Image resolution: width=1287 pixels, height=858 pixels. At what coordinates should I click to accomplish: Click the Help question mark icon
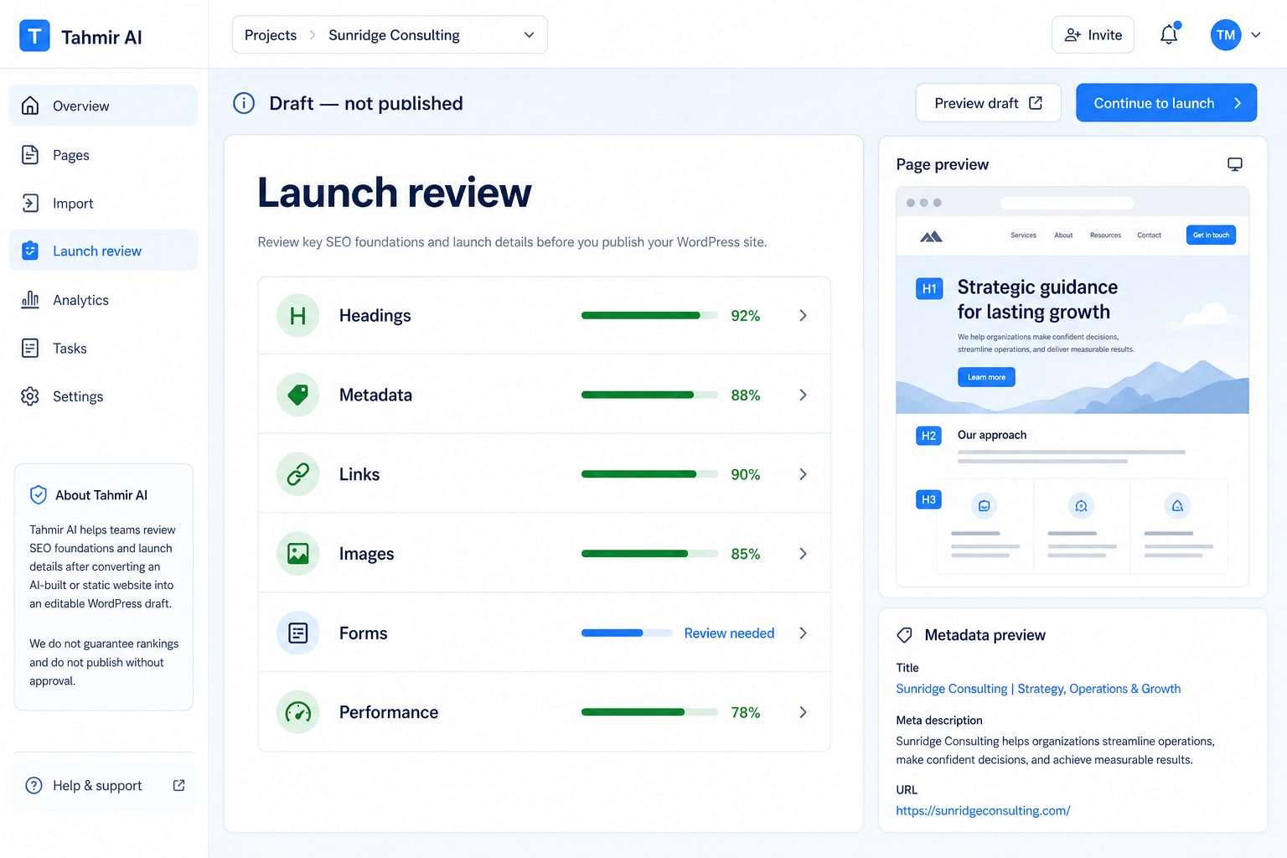click(34, 785)
